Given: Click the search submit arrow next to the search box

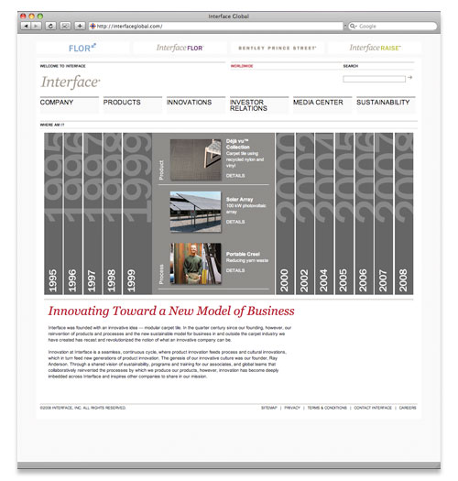Looking at the screenshot, I should coord(409,78).
